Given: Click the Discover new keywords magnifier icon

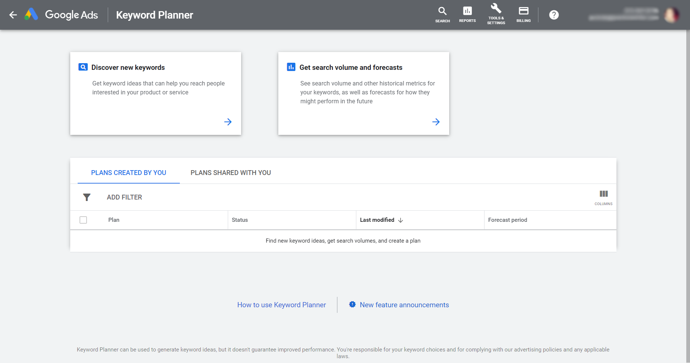Looking at the screenshot, I should click(83, 67).
